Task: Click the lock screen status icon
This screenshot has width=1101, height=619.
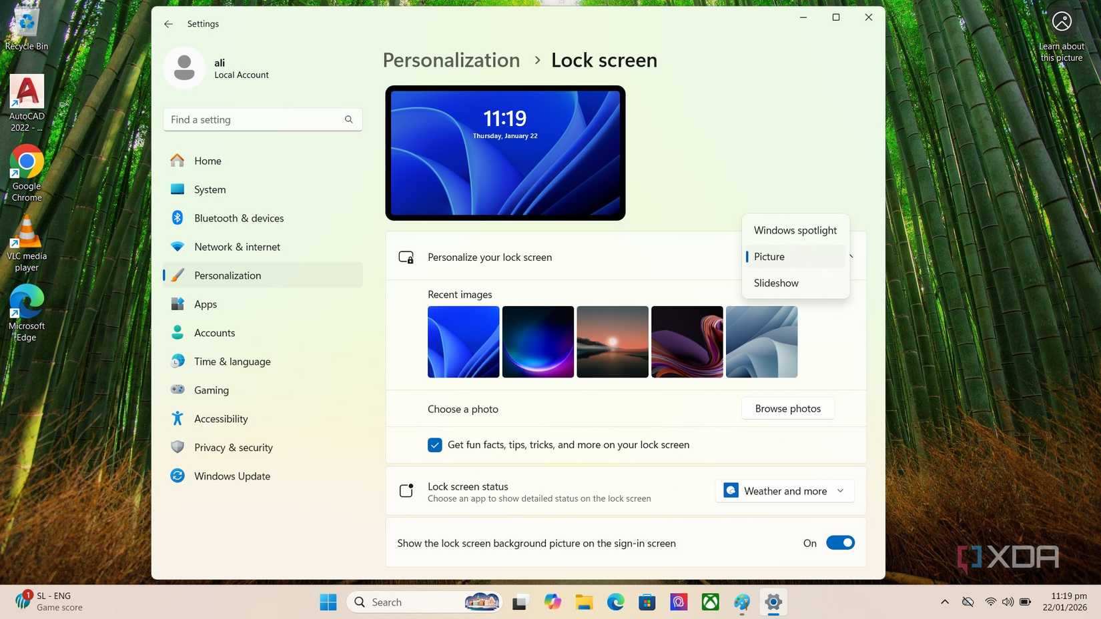Action: (407, 490)
